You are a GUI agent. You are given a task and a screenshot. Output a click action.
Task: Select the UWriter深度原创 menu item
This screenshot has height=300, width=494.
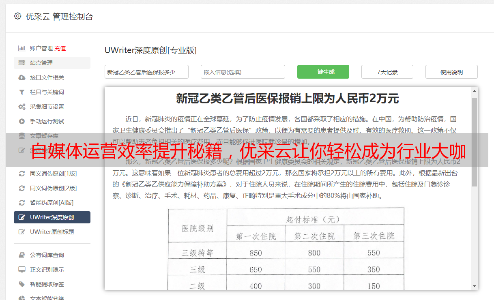[x=52, y=217]
